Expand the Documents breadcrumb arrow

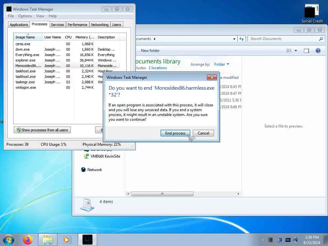(155, 39)
